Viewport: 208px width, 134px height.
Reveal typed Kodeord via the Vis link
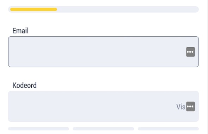coord(181,106)
